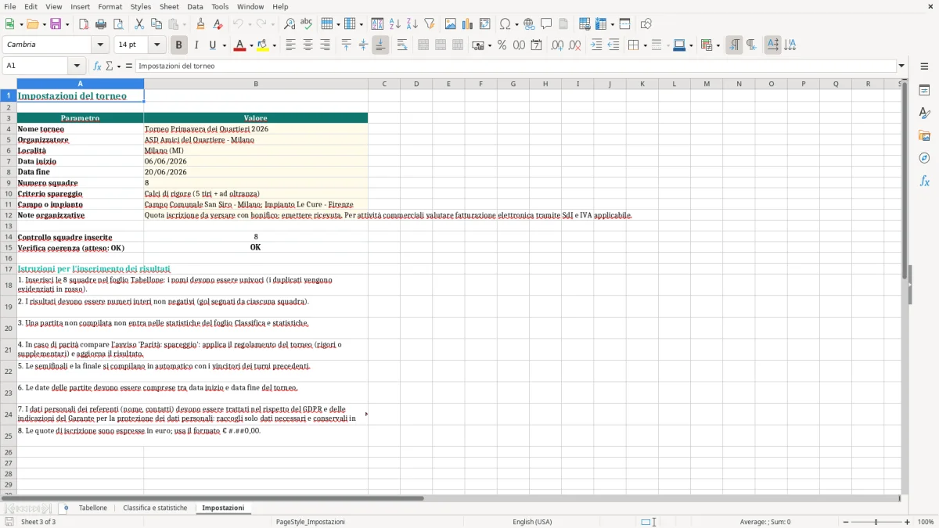Click the Add Decimal Place icon

point(557,45)
